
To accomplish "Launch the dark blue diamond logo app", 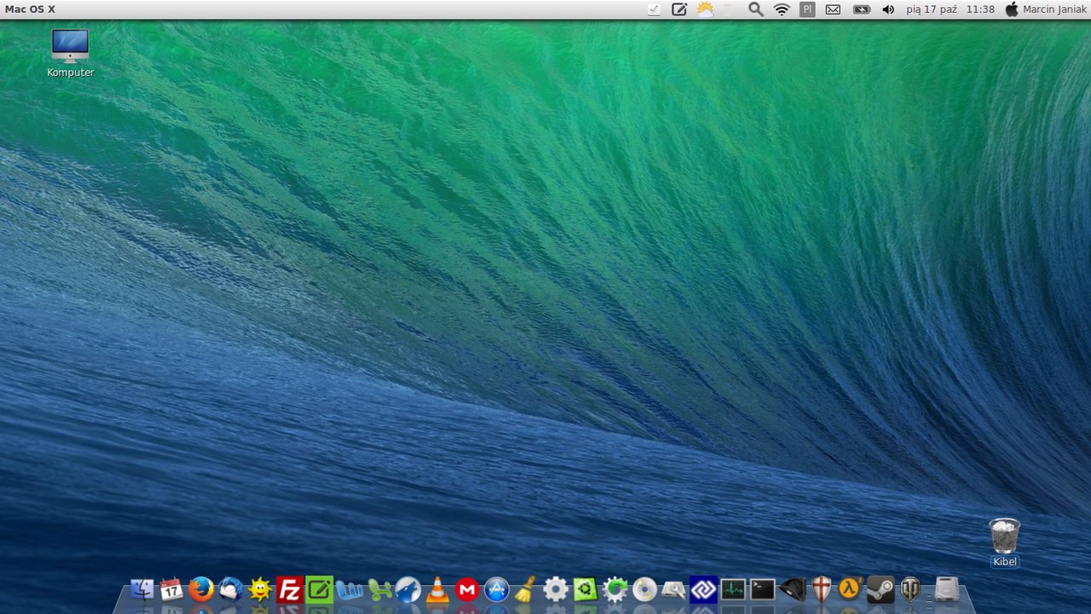I will [x=703, y=589].
